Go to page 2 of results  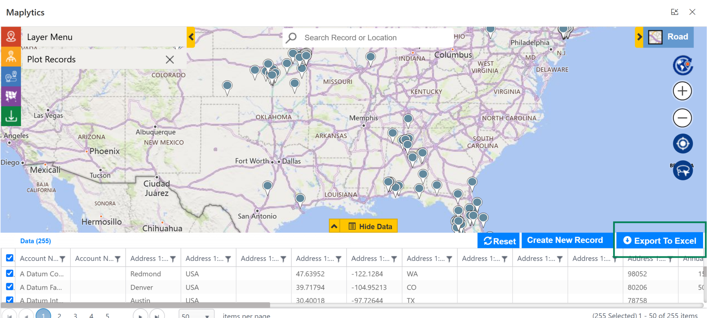click(x=59, y=315)
